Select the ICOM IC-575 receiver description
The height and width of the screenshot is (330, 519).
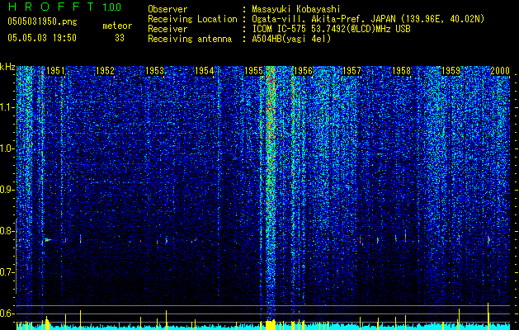point(331,29)
